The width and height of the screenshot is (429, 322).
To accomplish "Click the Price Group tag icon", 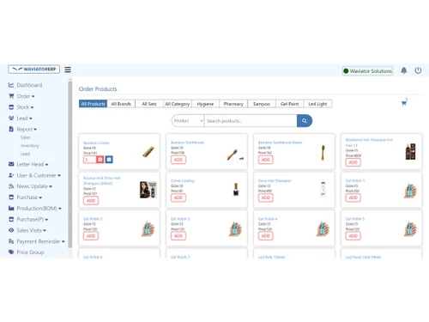I will tap(11, 252).
